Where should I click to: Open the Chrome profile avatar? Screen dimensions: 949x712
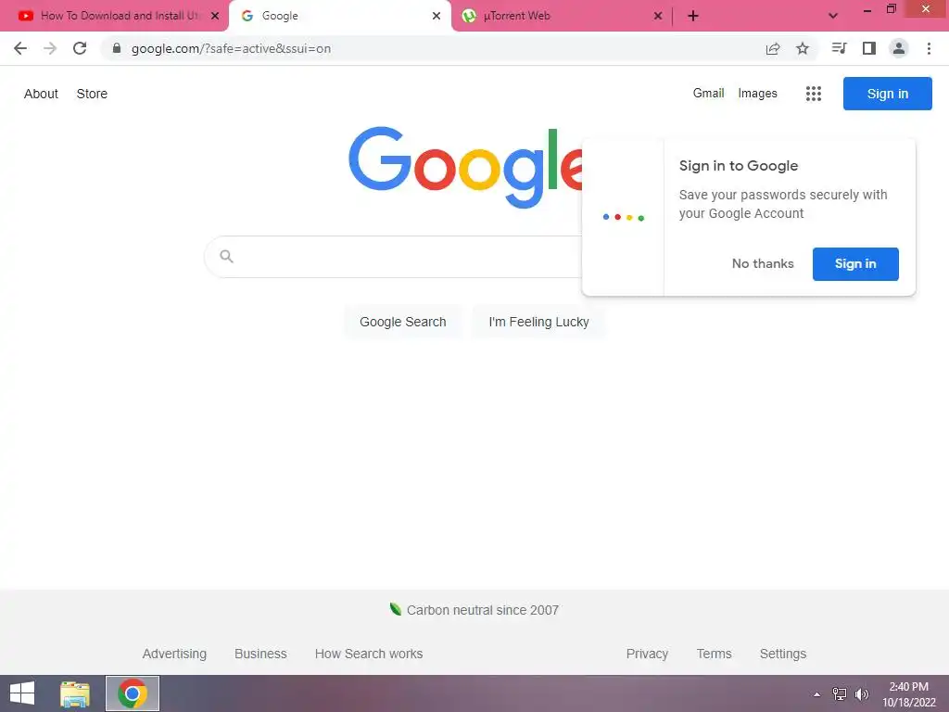(899, 48)
